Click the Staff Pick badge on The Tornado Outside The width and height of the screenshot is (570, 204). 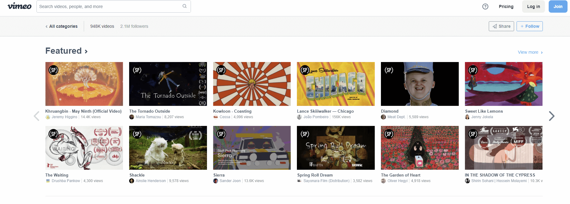(x=137, y=70)
